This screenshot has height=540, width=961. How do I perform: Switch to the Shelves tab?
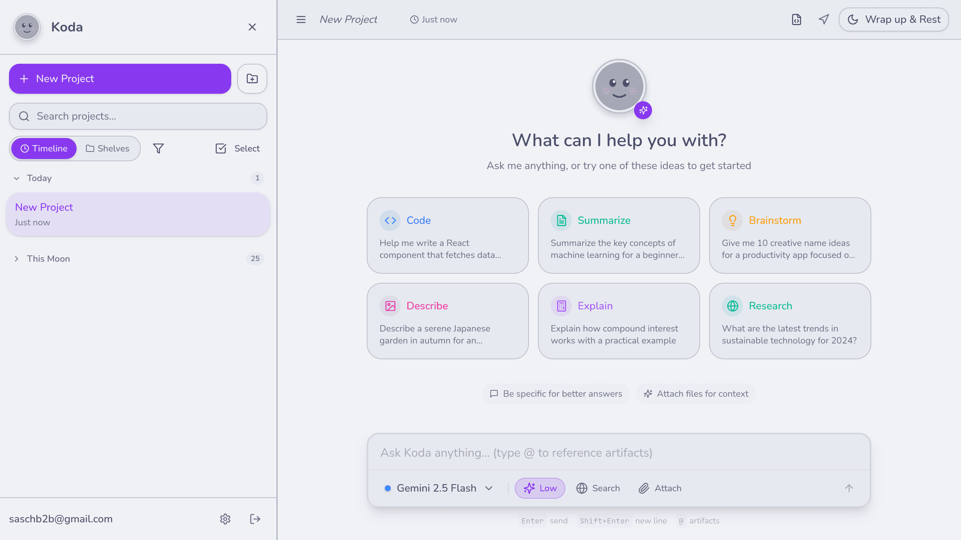pos(108,148)
